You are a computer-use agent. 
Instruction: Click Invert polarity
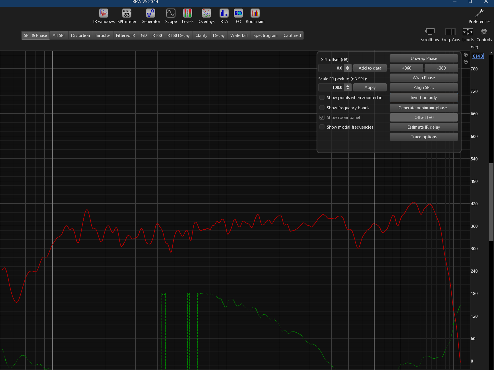pos(424,98)
